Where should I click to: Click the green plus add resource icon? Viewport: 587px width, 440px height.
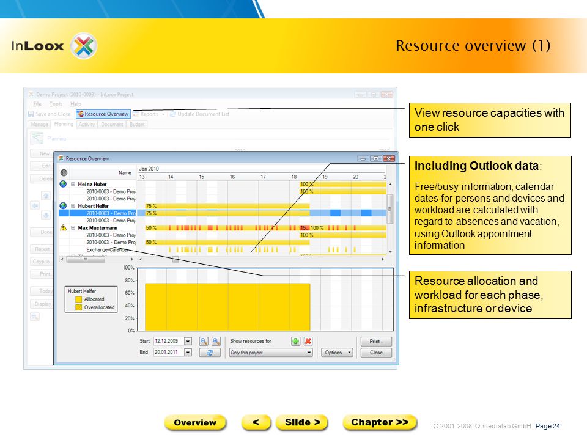point(296,341)
